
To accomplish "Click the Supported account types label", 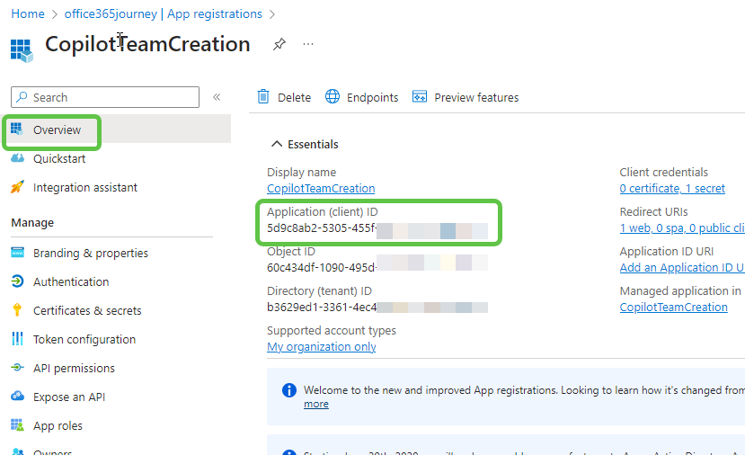I will click(x=332, y=330).
